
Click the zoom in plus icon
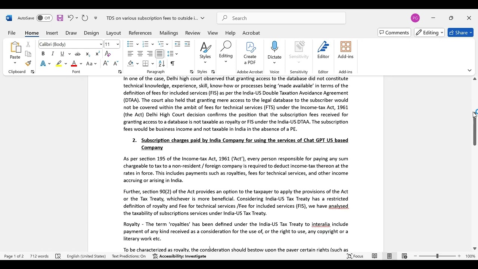coord(459,256)
